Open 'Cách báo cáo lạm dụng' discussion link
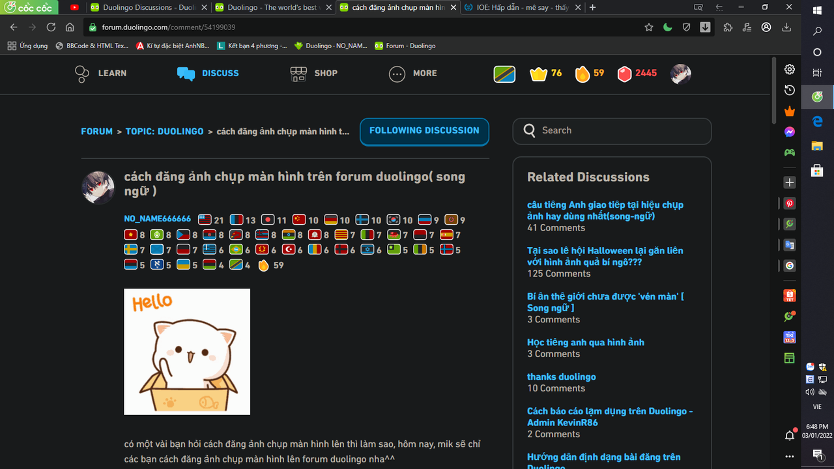Image resolution: width=834 pixels, height=469 pixels. click(610, 417)
